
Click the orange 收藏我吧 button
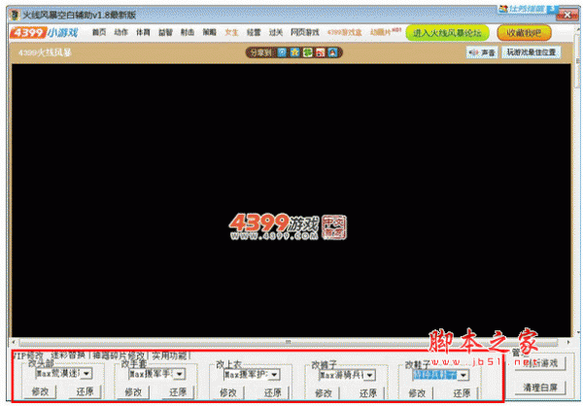click(524, 33)
